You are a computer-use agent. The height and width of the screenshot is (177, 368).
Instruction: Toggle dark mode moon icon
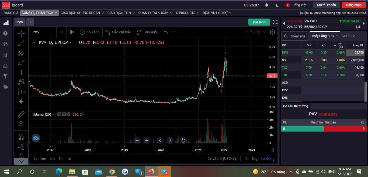277,5
